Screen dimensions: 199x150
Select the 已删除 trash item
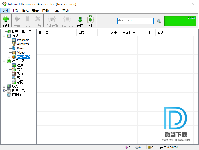pyautogui.click(x=17, y=95)
